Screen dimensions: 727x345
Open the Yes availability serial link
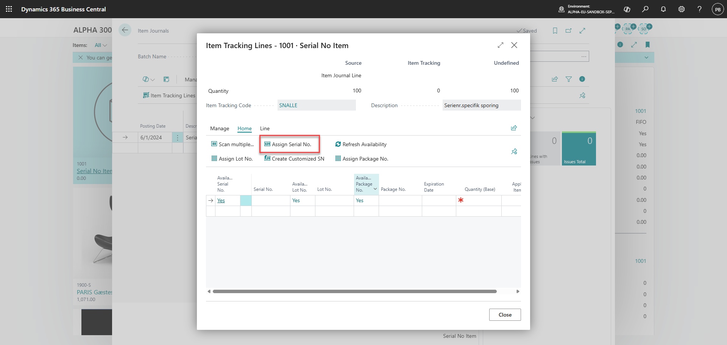221,200
